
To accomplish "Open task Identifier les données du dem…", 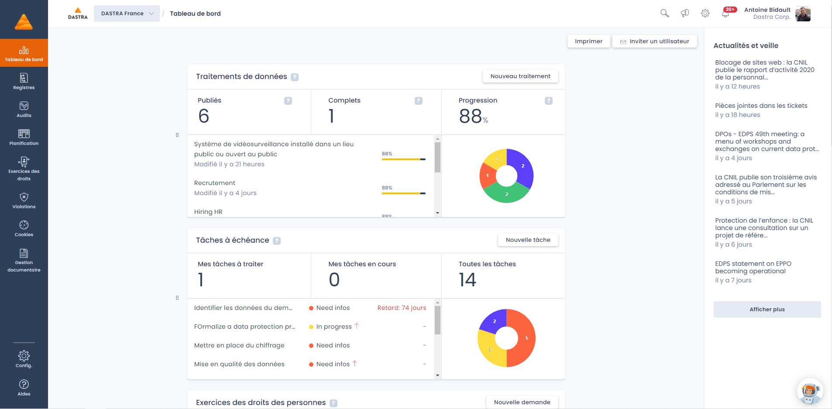I will [x=243, y=308].
